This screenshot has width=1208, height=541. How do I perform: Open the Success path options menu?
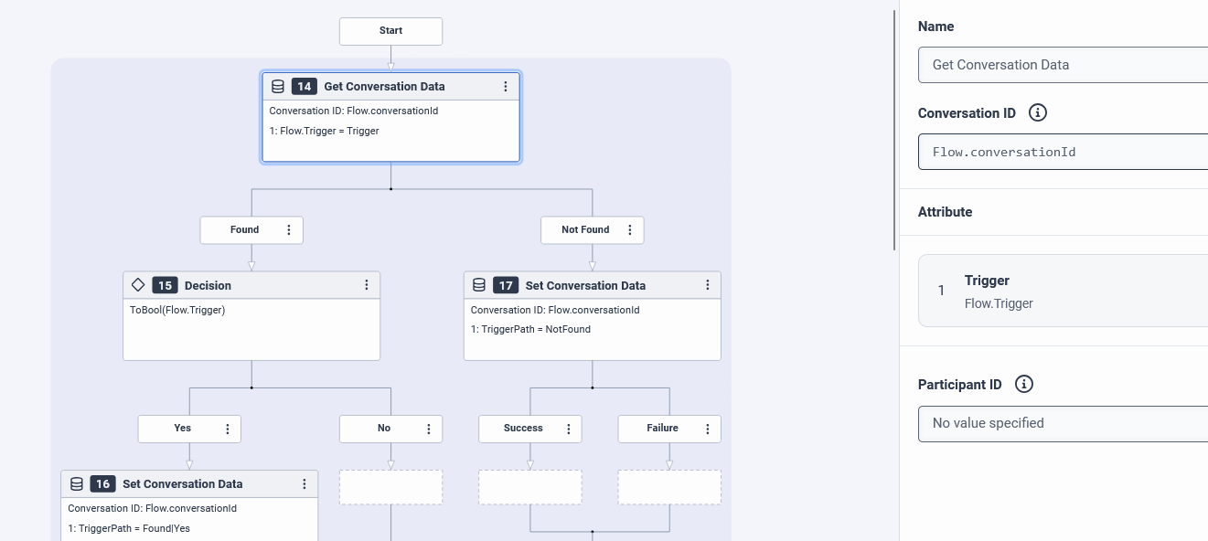pos(568,429)
